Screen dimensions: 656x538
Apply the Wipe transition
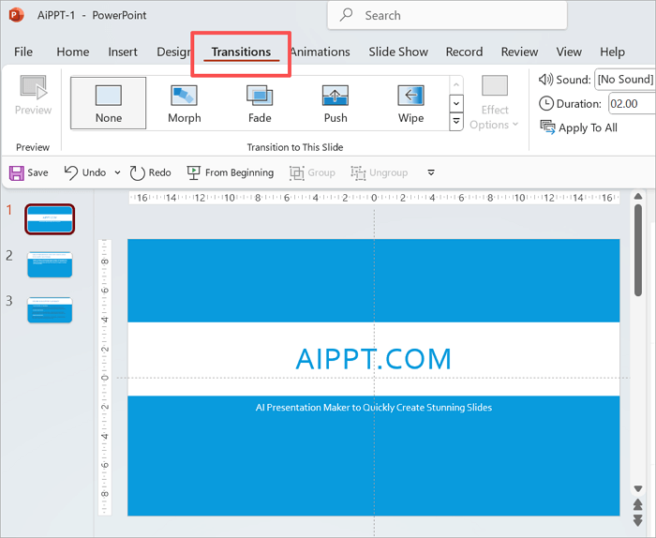tap(410, 103)
